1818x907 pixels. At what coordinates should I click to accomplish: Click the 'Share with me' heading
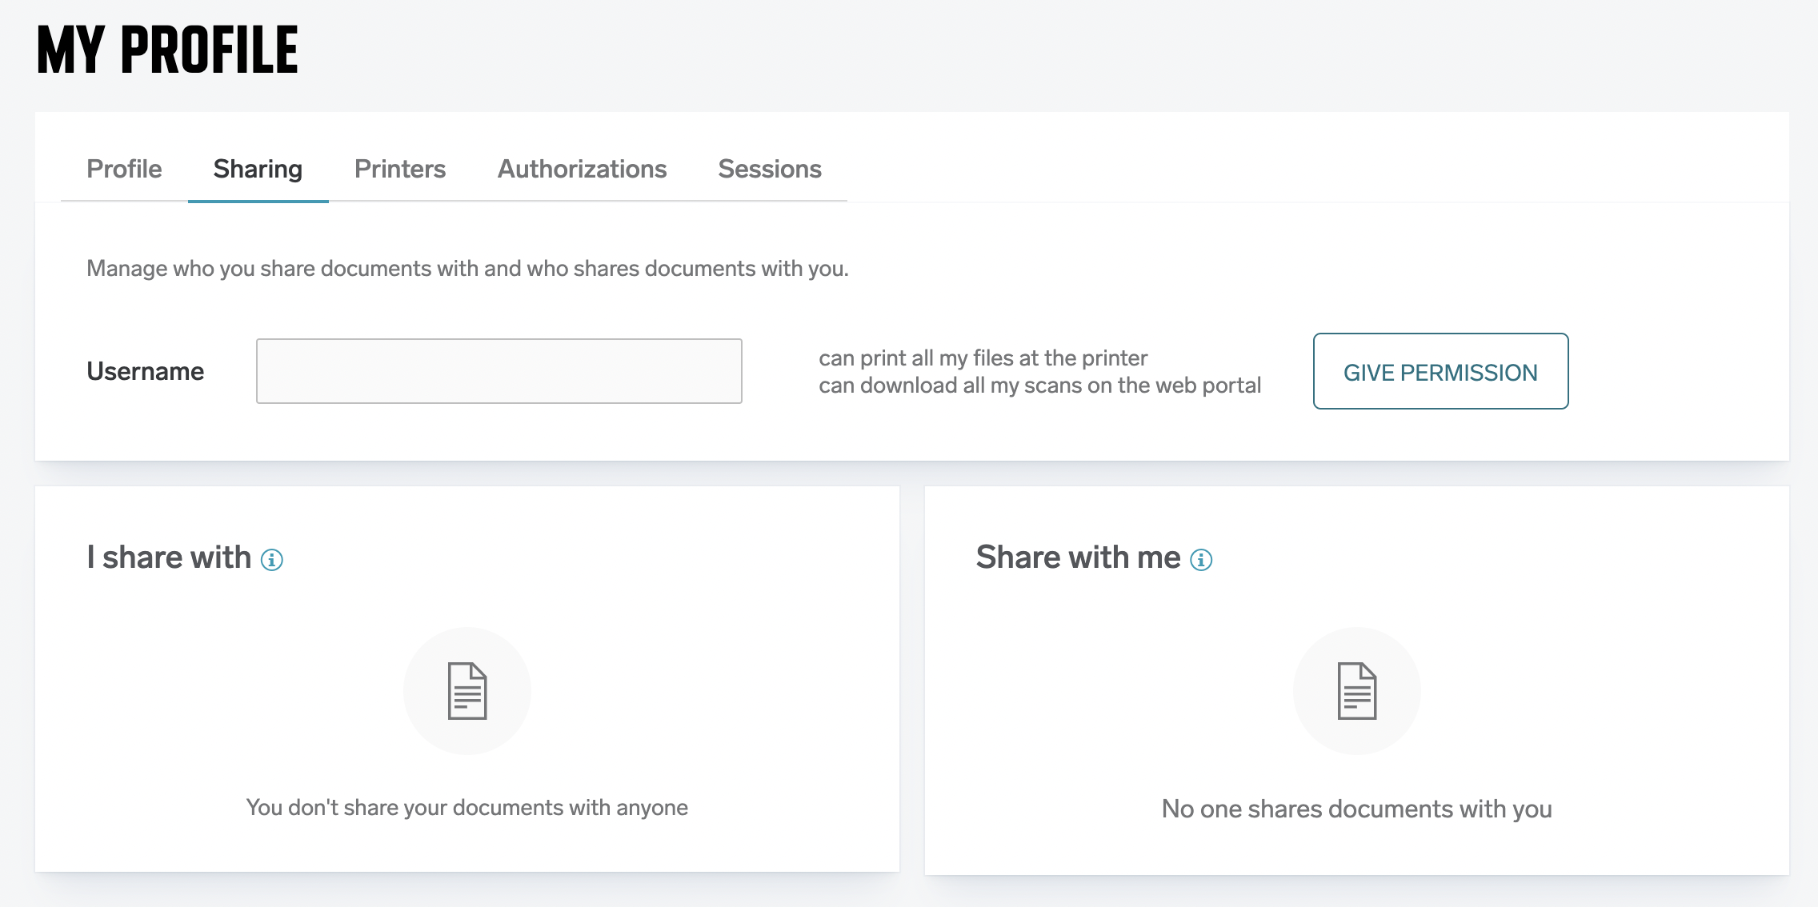tap(1078, 557)
